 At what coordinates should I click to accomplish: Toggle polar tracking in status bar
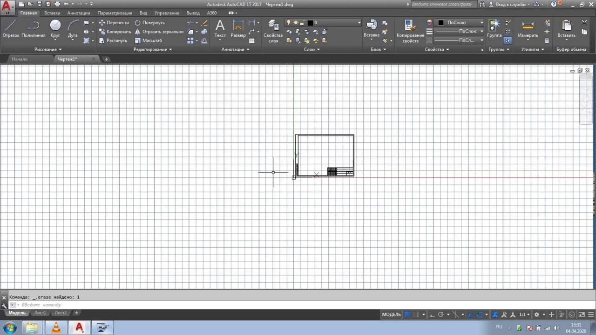point(441,315)
